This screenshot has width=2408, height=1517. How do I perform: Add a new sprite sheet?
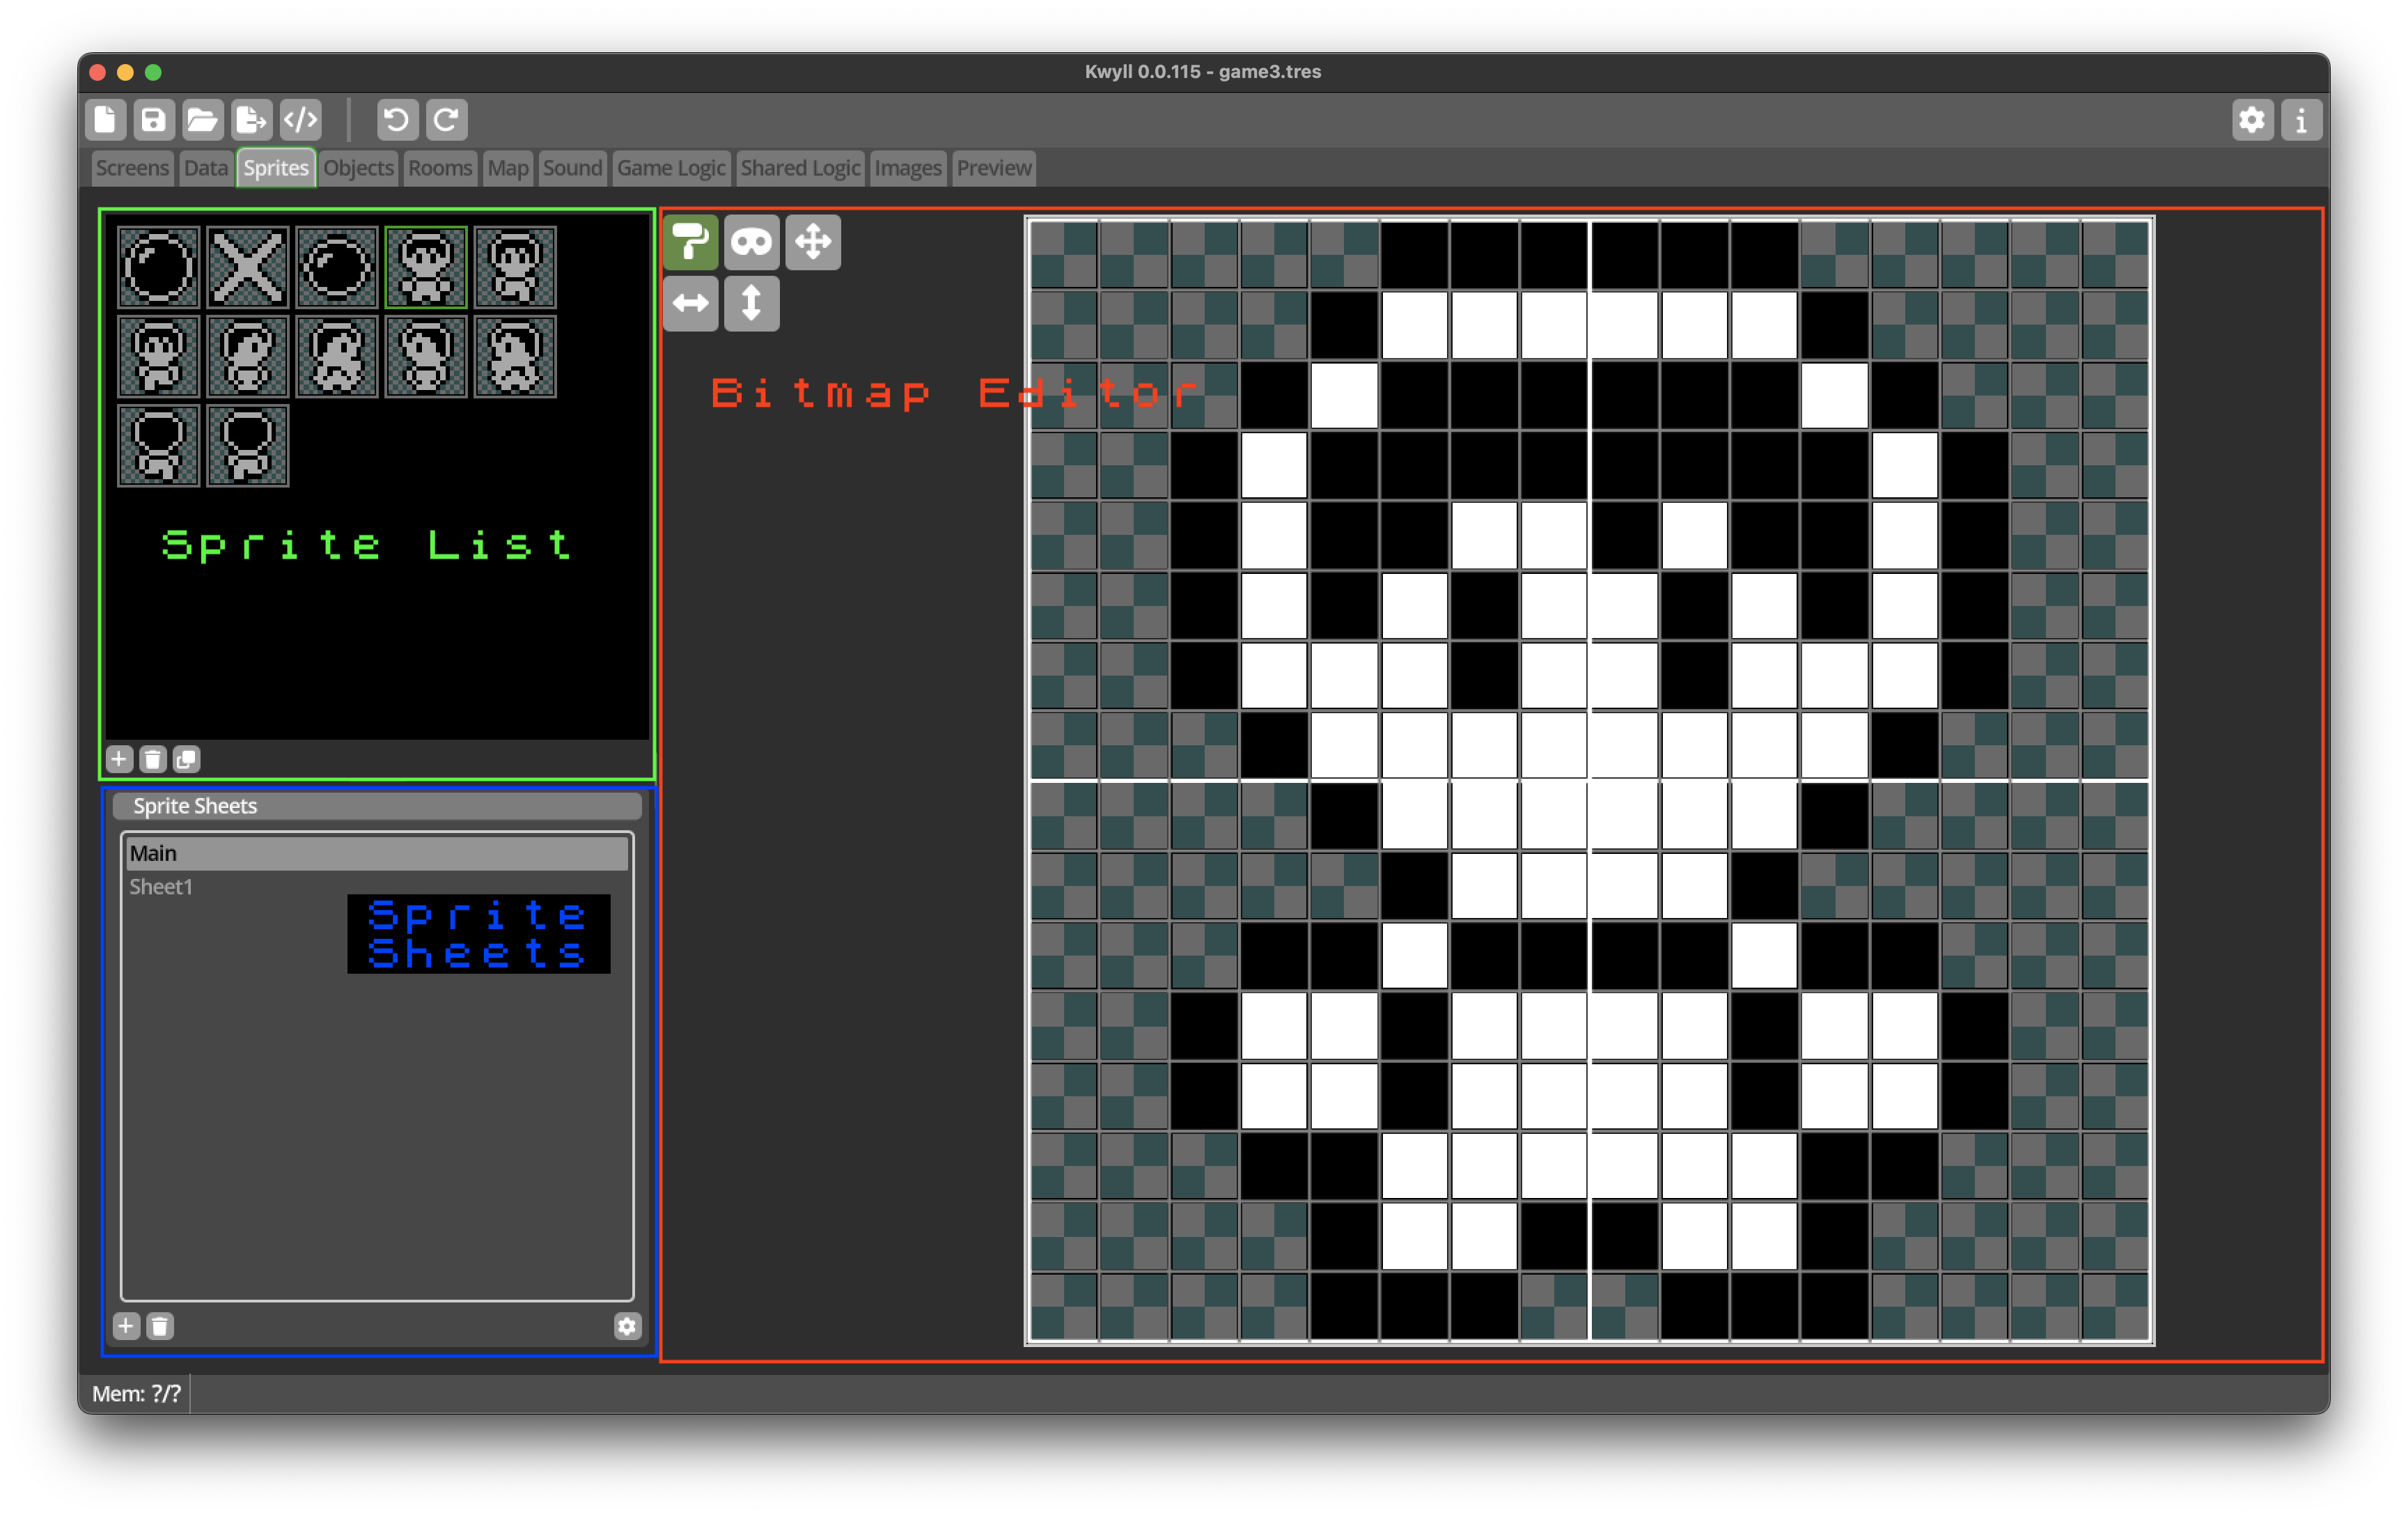125,1326
